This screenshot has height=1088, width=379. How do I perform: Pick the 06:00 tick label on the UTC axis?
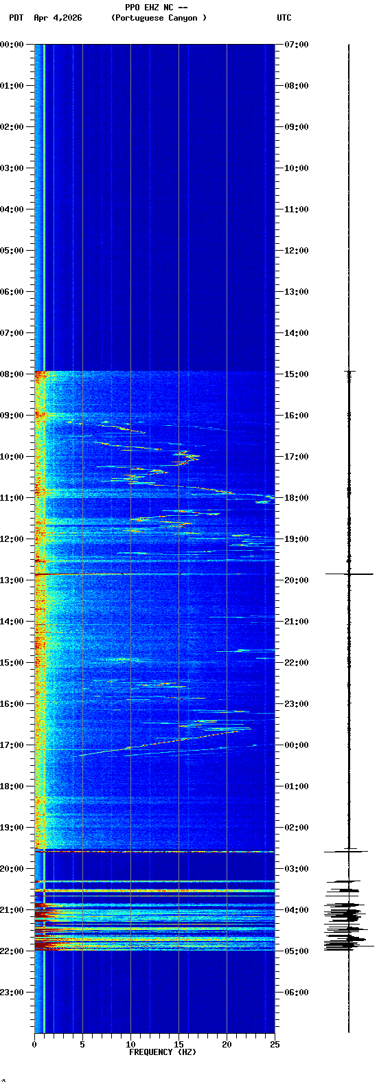(297, 993)
